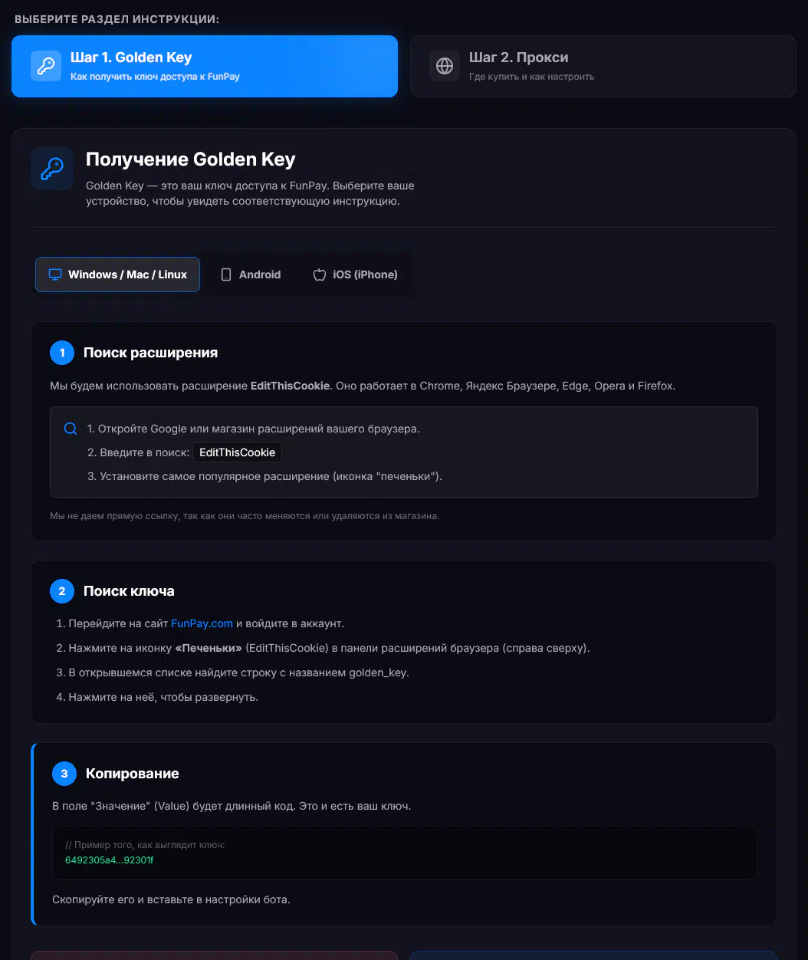The width and height of the screenshot is (808, 960).
Task: Open the FunPay.com link
Action: click(202, 623)
